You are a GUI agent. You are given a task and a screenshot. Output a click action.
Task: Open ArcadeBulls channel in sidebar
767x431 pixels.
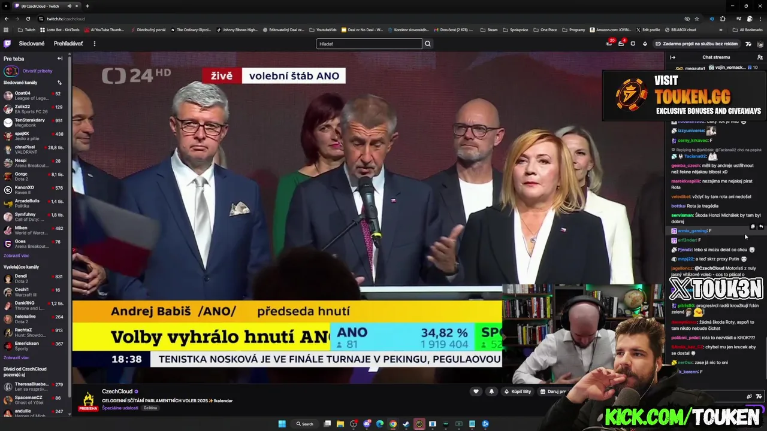tap(35, 204)
